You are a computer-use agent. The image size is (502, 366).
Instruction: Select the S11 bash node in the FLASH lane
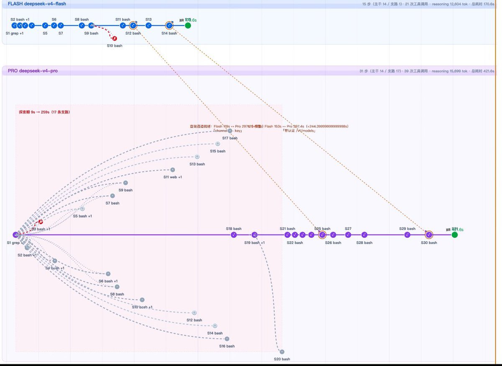pos(123,25)
